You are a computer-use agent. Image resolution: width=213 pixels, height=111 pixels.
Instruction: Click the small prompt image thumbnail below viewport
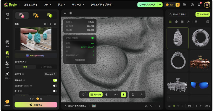93,106
